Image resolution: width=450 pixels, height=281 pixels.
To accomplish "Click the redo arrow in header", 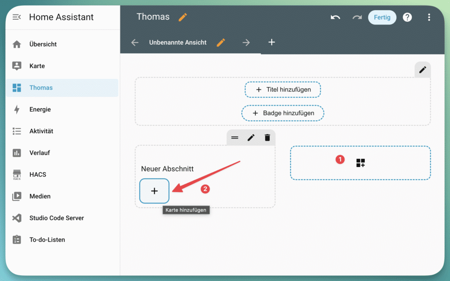I will 357,17.
